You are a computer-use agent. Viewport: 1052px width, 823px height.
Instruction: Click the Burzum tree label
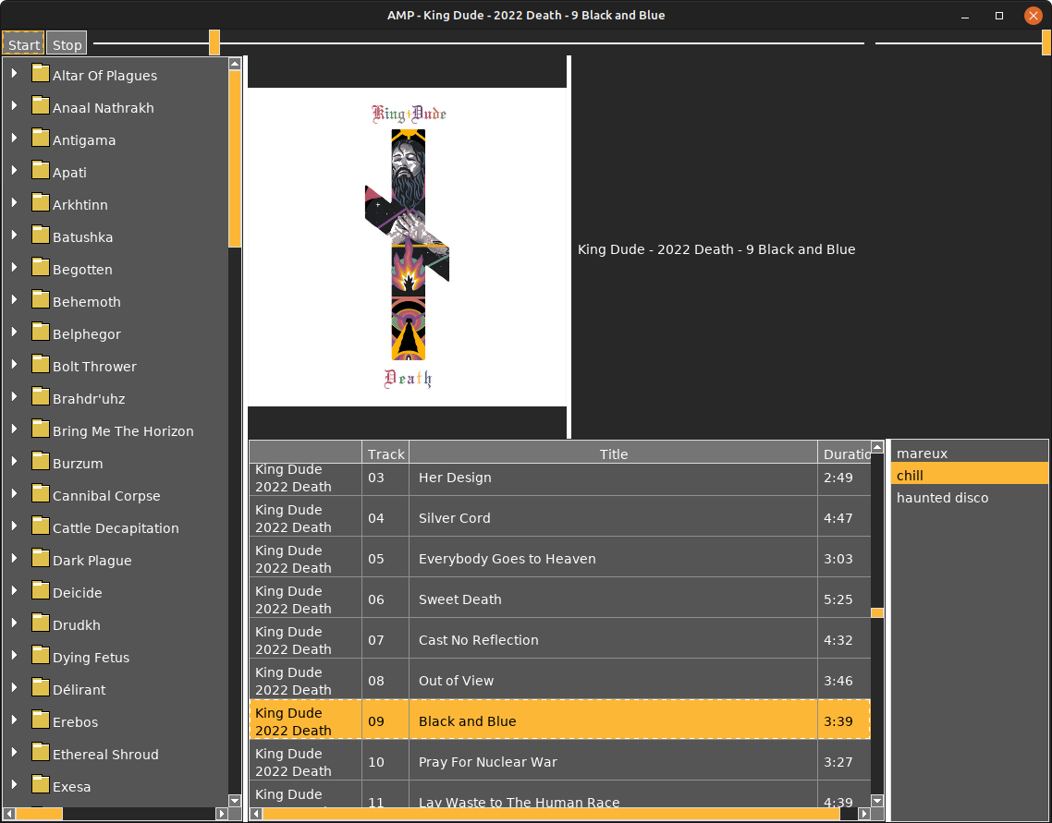pyautogui.click(x=78, y=464)
